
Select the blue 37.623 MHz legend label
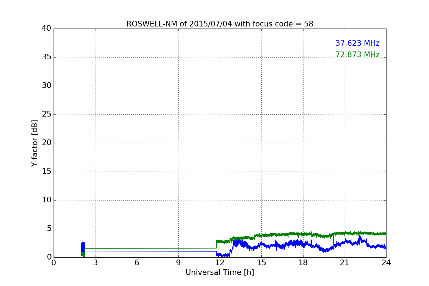[x=357, y=43]
